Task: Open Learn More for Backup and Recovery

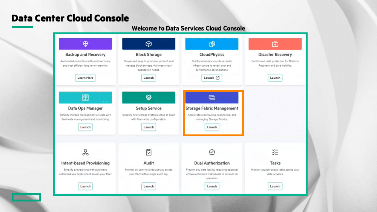Action: tap(85, 78)
